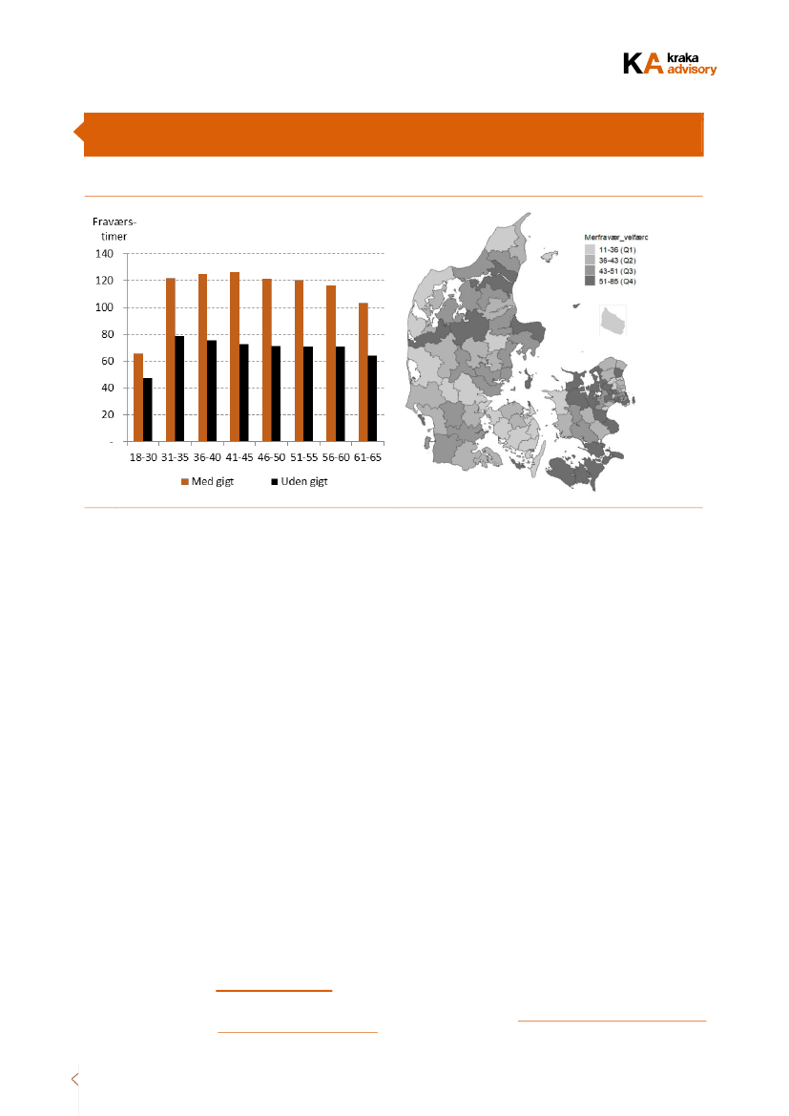Screen dimensions: 789x1116
Task: Click the thick orange underlined link
Action: click(x=274, y=990)
